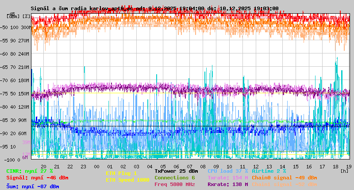The width and height of the screenshot is (354, 190).
Task: Click the -100 value on the dBm axis
Action: click(x=12, y=160)
